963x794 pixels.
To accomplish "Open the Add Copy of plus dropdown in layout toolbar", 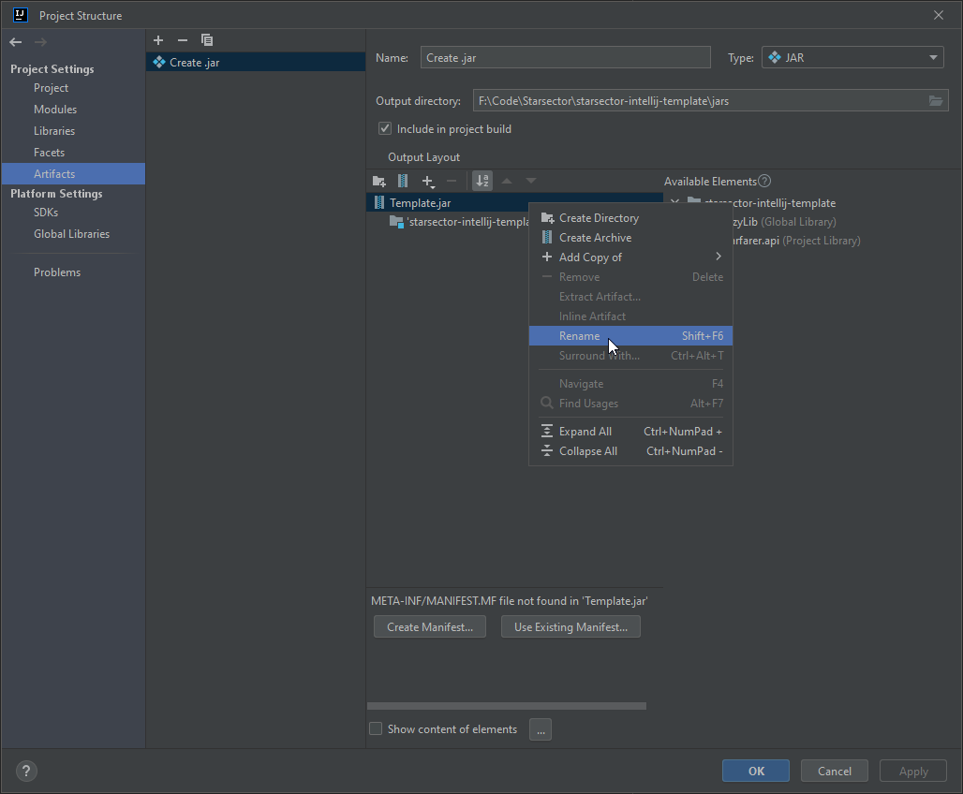I will (x=428, y=181).
